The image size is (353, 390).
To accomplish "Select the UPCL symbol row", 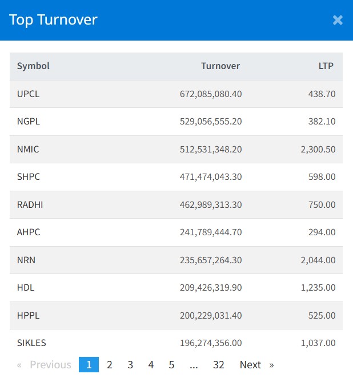I will click(29, 94).
